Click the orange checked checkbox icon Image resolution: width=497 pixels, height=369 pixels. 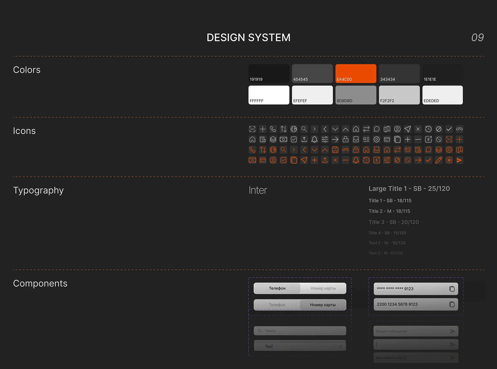pyautogui.click(x=283, y=160)
